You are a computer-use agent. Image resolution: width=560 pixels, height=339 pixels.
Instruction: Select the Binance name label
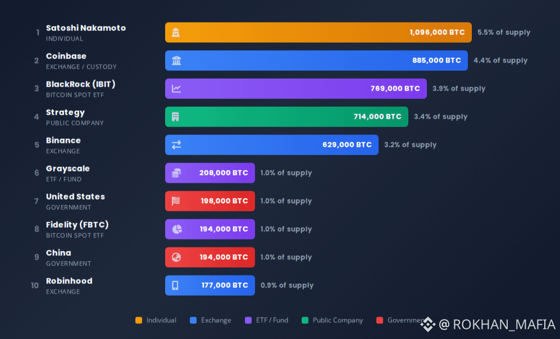(x=63, y=141)
